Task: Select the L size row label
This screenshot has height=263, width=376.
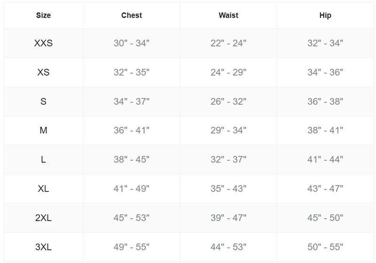Action: click(43, 160)
